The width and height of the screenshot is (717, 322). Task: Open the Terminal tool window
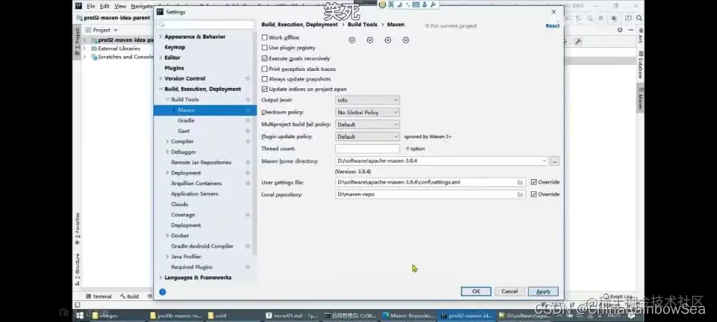(99, 297)
